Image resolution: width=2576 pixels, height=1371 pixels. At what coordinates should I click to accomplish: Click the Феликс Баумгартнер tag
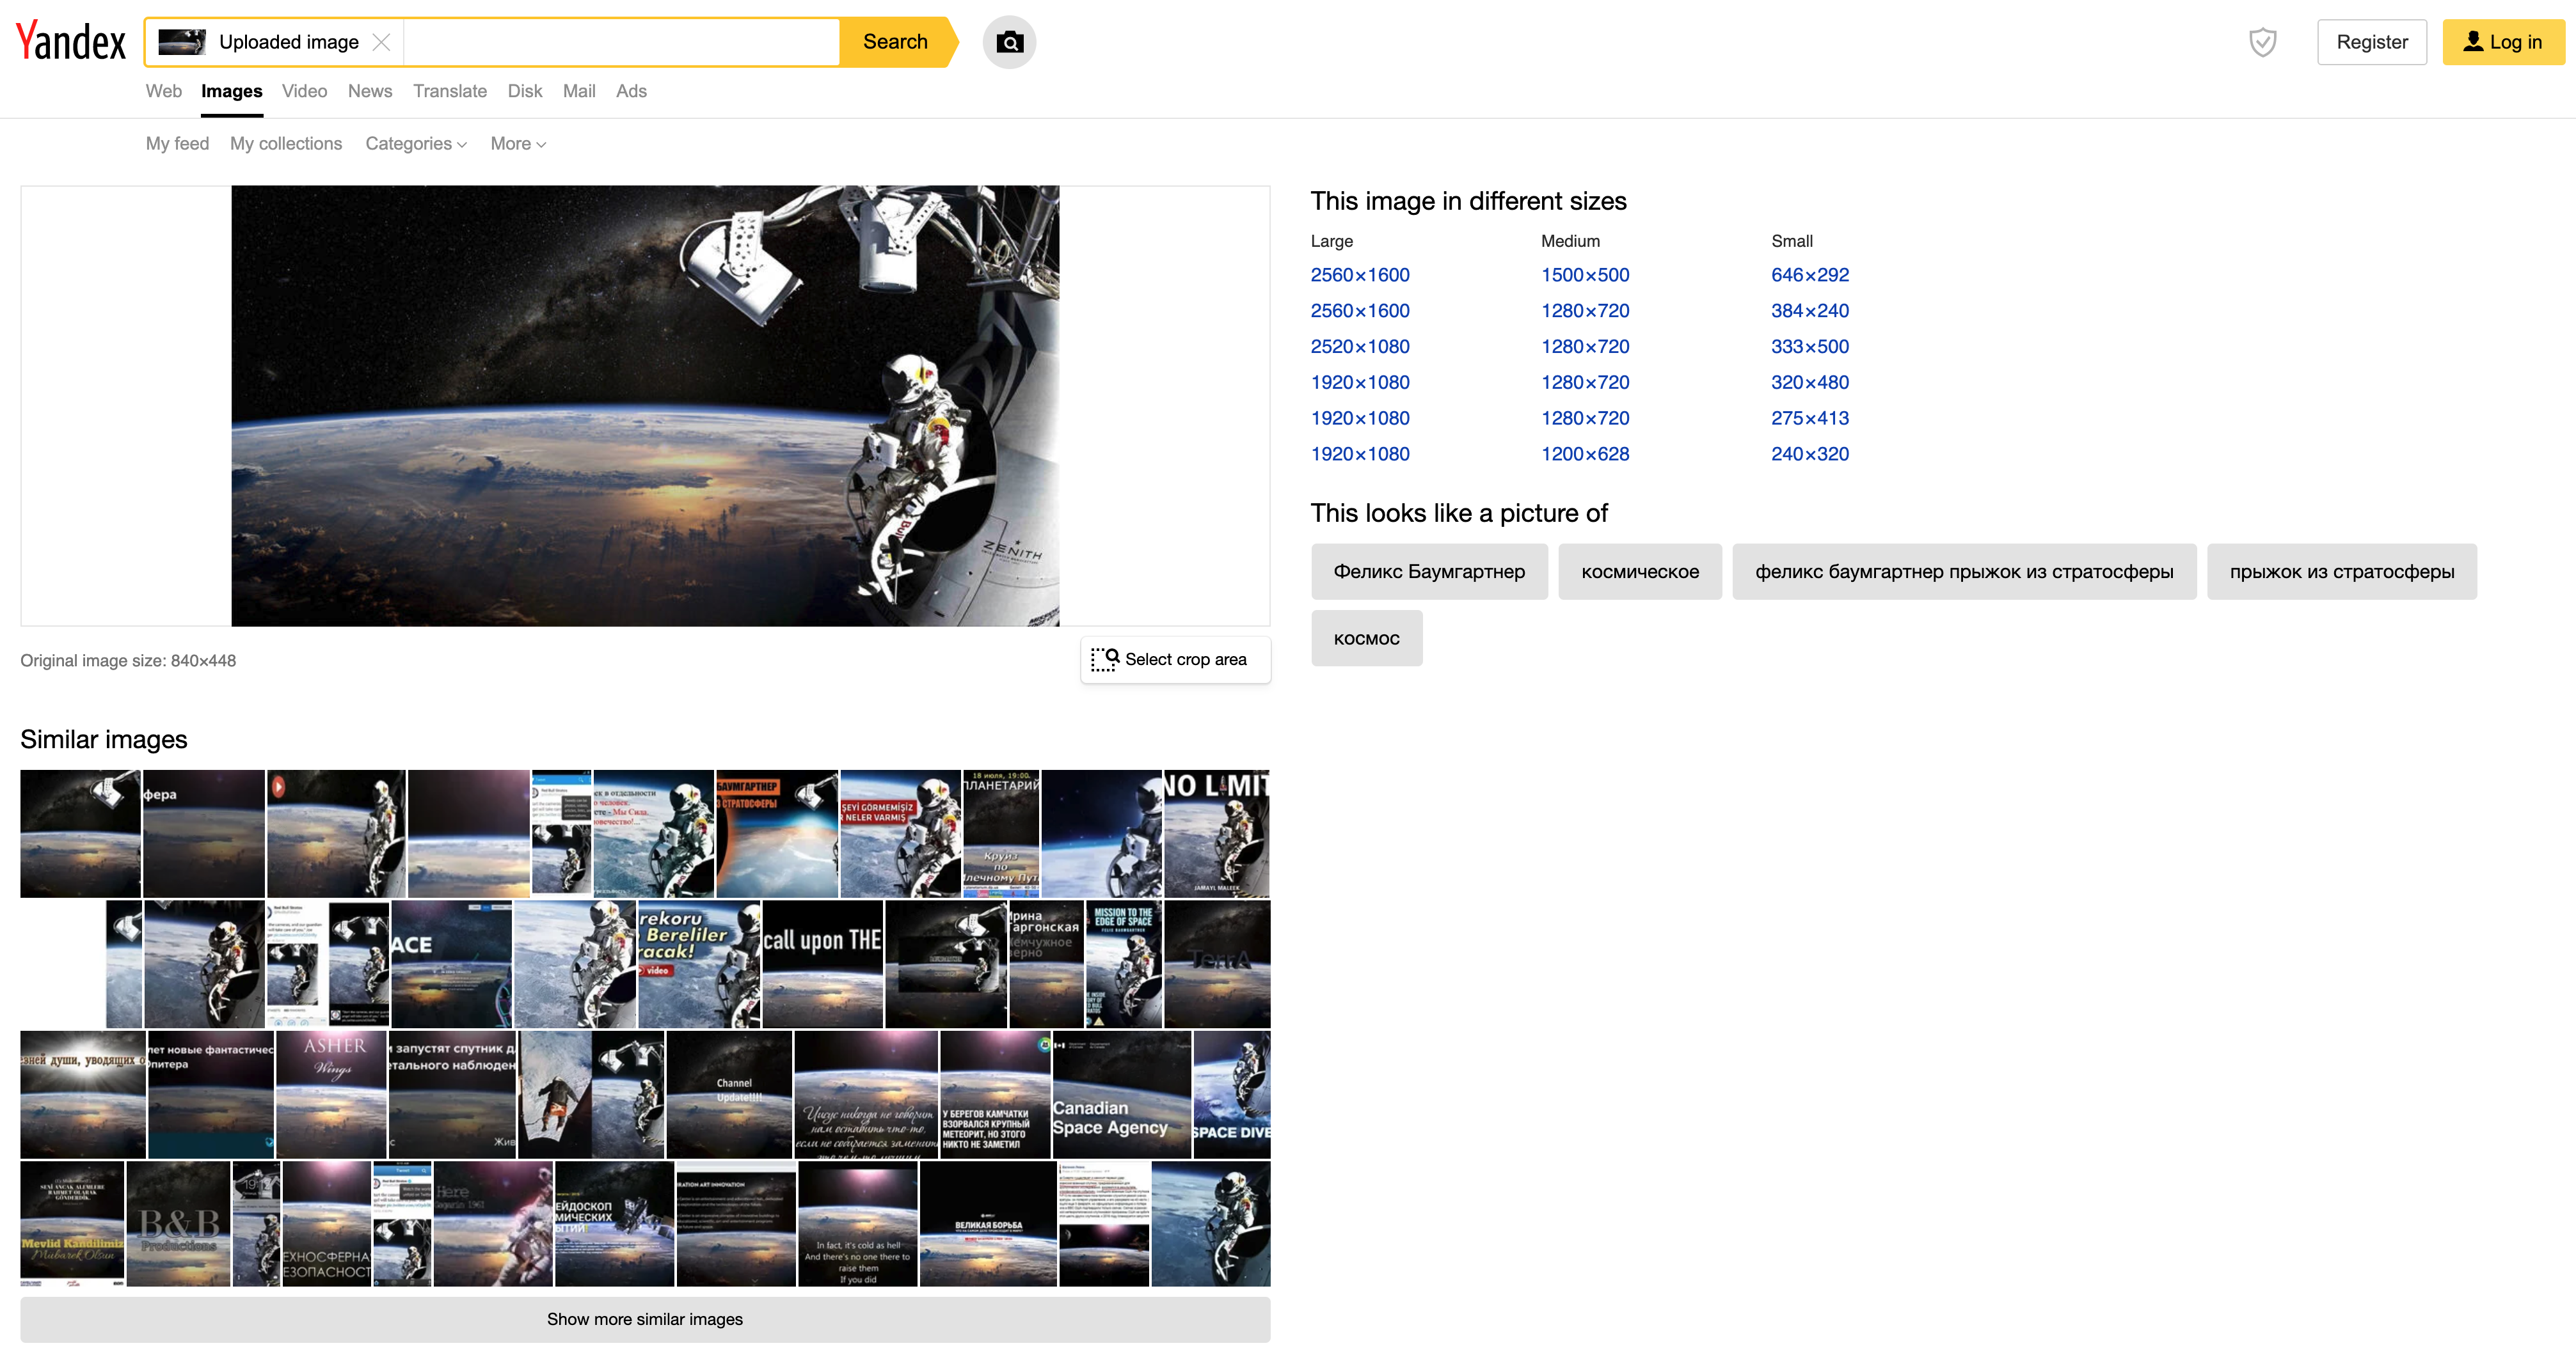click(1429, 572)
